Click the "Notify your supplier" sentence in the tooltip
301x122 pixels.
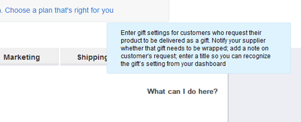coord(239,41)
